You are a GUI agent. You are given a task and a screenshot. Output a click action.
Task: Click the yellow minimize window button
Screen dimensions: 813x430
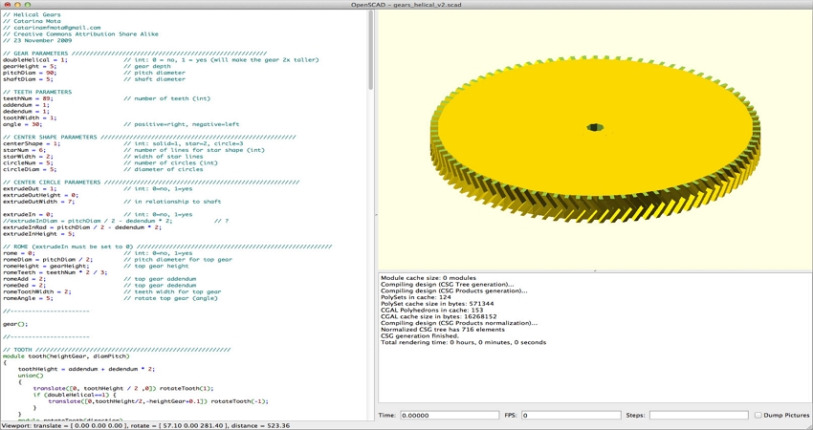(17, 5)
